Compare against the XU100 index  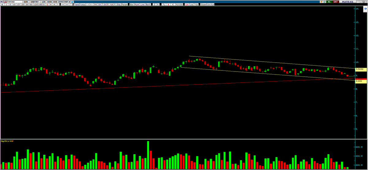tap(179, 5)
